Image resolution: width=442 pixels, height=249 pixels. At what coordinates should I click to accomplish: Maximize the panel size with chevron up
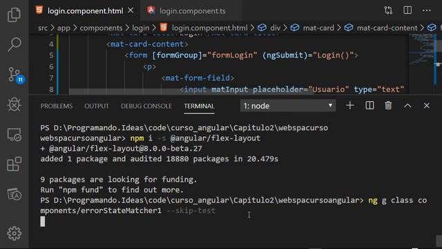tap(407, 106)
